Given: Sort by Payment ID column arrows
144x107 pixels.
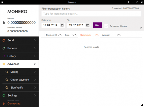Looking at the screenshot, I should pyautogui.click(x=60, y=35).
